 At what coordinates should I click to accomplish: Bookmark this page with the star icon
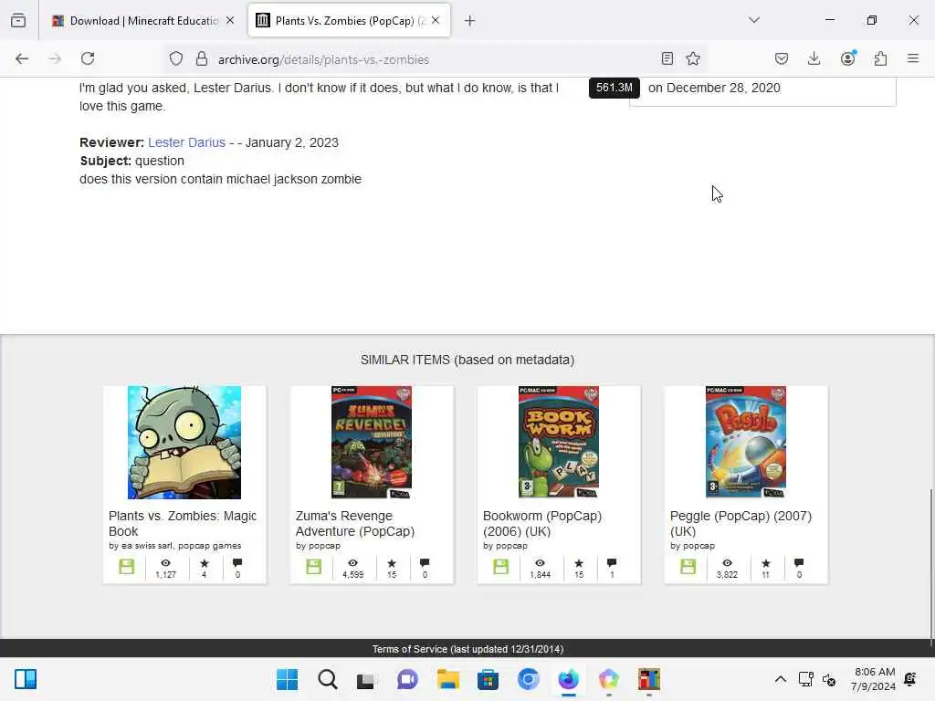[693, 58]
